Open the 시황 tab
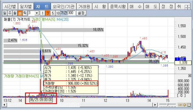Viewport: 193px width, 110px height. tap(100, 6)
